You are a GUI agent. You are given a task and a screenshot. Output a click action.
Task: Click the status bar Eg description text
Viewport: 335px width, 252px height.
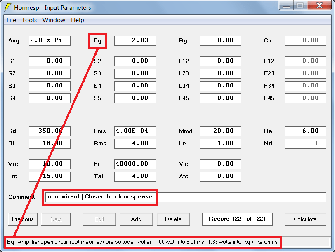click(x=142, y=242)
